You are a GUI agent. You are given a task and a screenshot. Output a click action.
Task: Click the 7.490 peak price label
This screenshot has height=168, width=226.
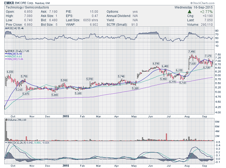192,52
